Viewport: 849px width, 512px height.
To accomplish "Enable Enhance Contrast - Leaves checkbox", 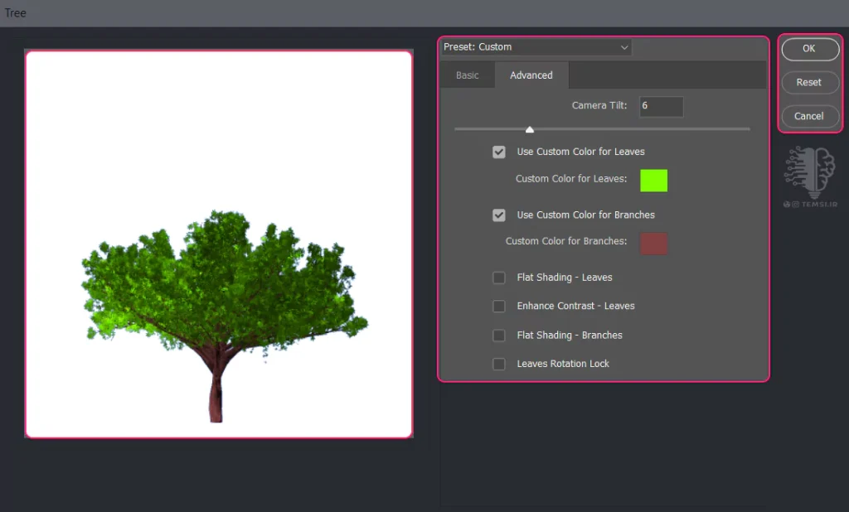I will (x=498, y=307).
